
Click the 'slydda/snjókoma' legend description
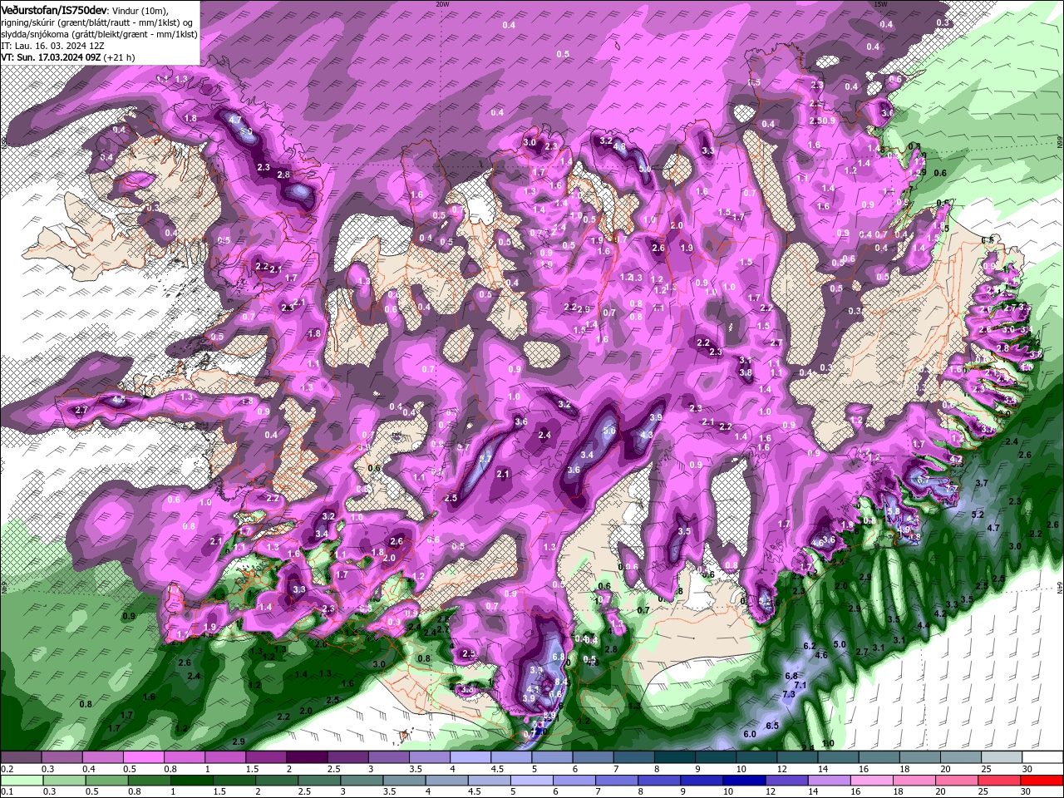point(37,34)
